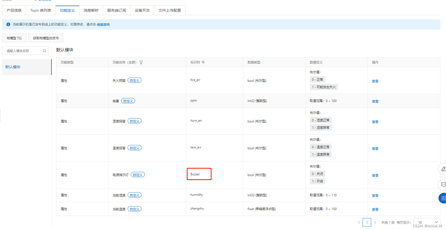This screenshot has width=446, height=230.
Task: Click the 自定义 tag next to 失火预警
Action: click(135, 80)
